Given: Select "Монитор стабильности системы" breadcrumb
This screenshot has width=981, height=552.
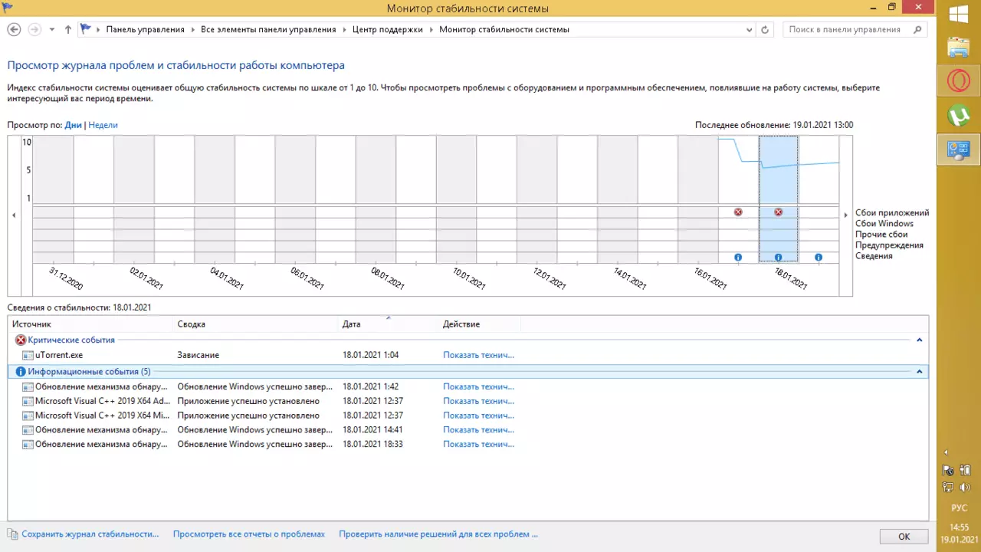Looking at the screenshot, I should [x=504, y=30].
